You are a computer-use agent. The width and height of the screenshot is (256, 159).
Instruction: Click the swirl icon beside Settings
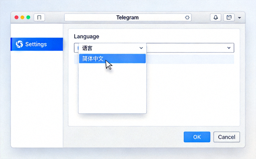pyautogui.click(x=20, y=44)
